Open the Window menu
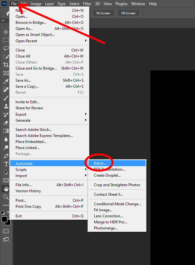Screen dimensions: 195x265 (138, 4)
